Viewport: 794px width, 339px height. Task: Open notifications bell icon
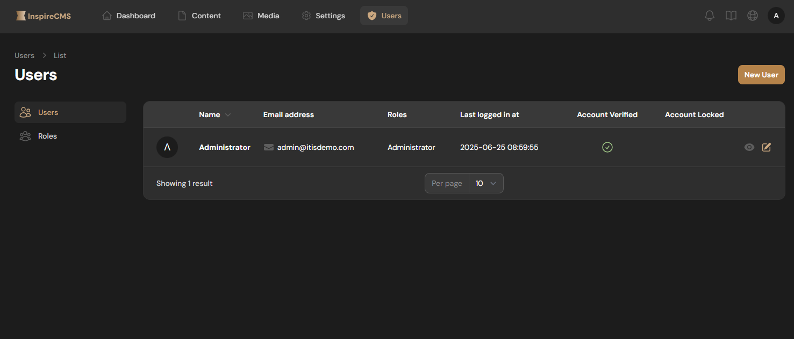[x=710, y=16]
